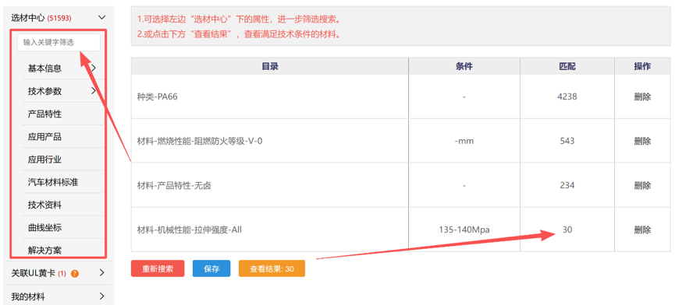The image size is (675, 305).
Task: Delete the 阻燃防火等级-V-0 condition row
Action: 642,141
